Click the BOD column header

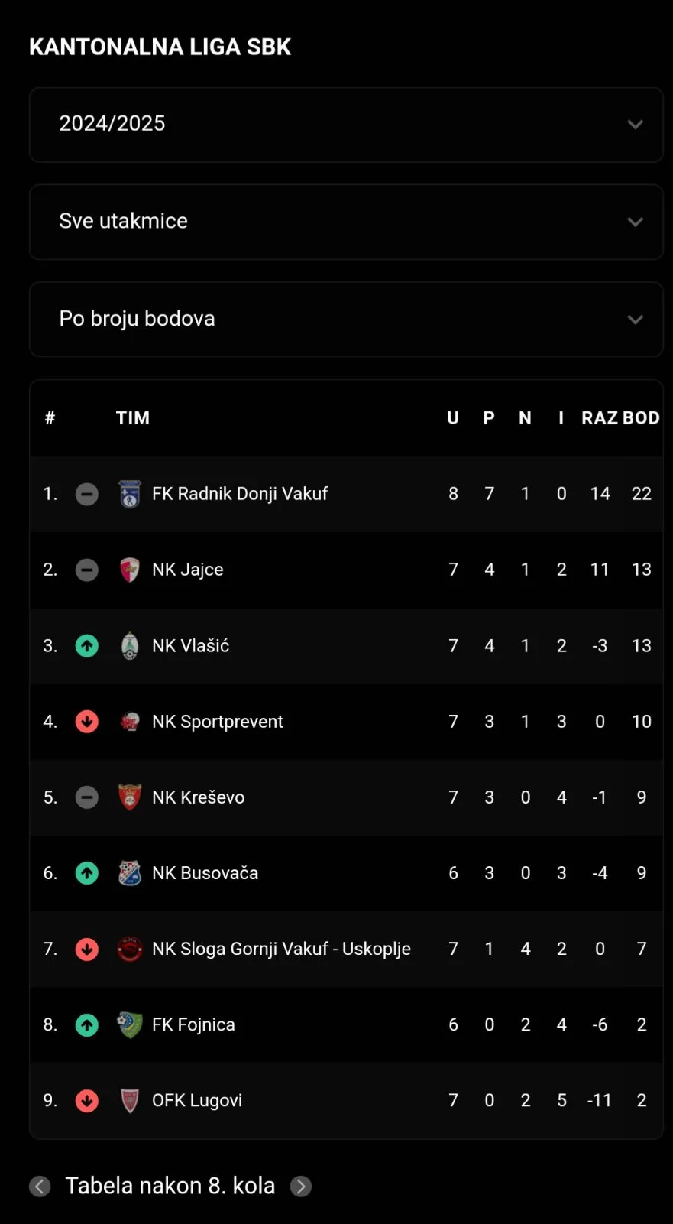point(642,418)
